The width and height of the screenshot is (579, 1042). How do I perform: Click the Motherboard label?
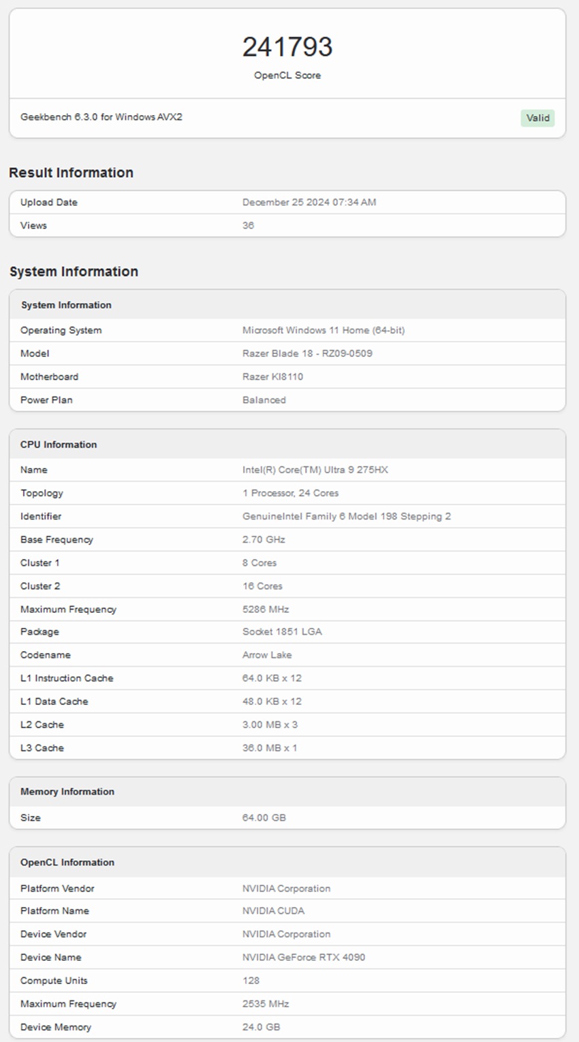(x=49, y=377)
